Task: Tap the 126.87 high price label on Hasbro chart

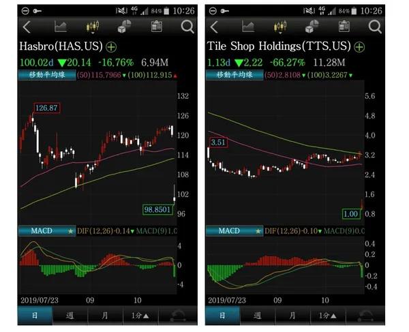Action: (46, 108)
